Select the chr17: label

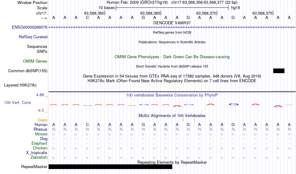(x=41, y=13)
